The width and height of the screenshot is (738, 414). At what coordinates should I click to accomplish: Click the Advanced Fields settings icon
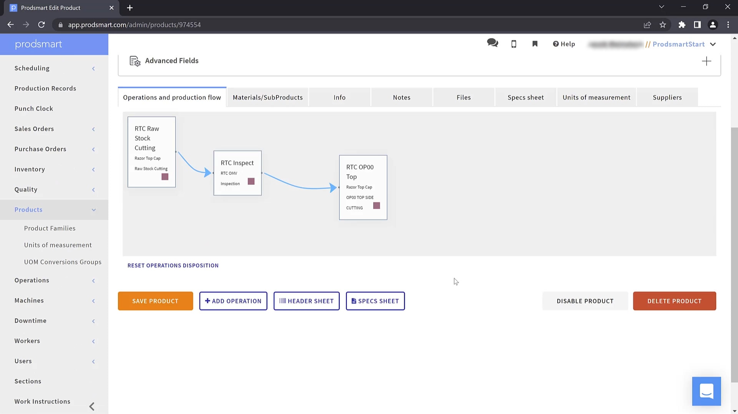pyautogui.click(x=135, y=61)
